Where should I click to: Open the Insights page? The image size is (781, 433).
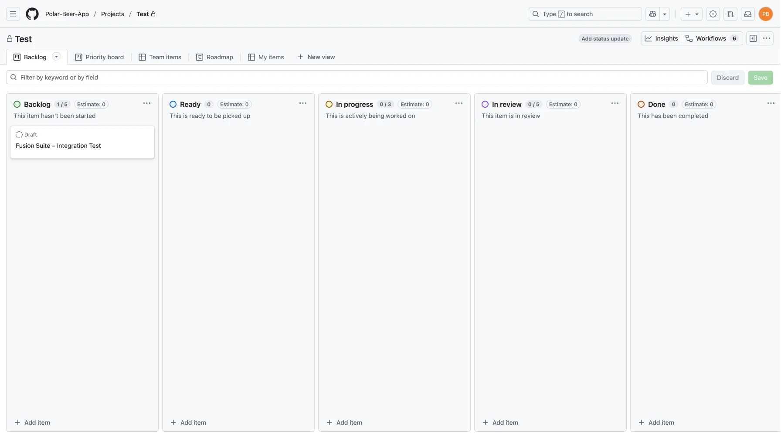(661, 38)
